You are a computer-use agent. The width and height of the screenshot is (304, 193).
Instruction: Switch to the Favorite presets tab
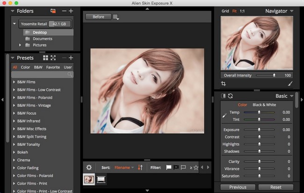[53, 67]
